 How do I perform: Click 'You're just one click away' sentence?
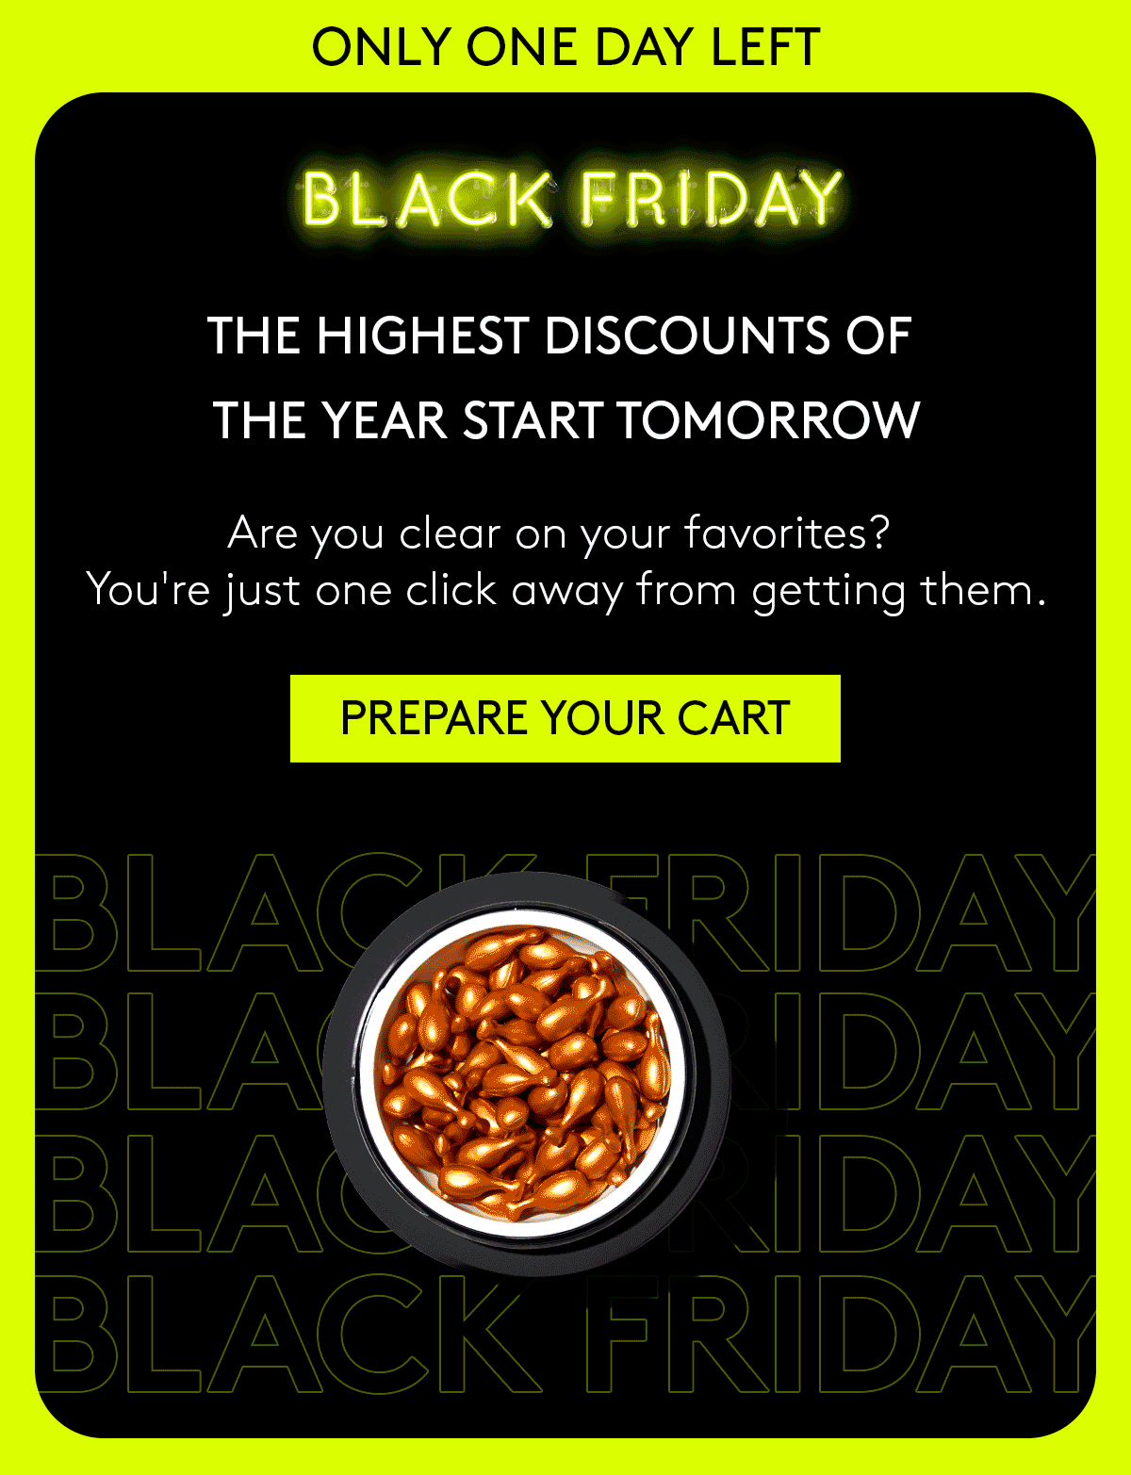(x=566, y=591)
